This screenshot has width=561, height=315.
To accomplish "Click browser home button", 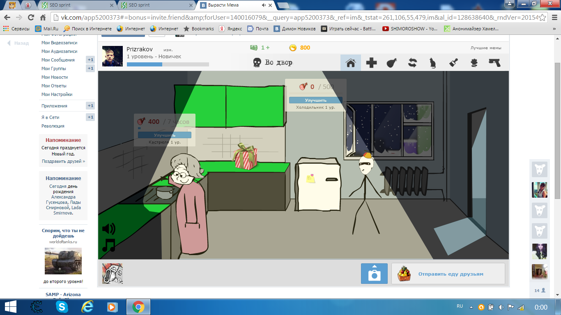I will 43,17.
